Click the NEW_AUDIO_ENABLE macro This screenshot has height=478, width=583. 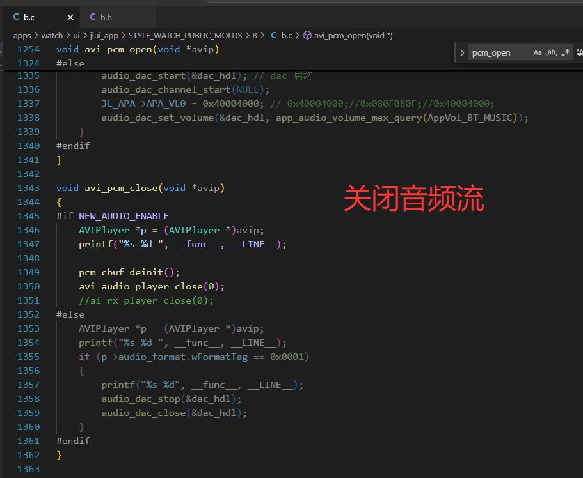[124, 216]
